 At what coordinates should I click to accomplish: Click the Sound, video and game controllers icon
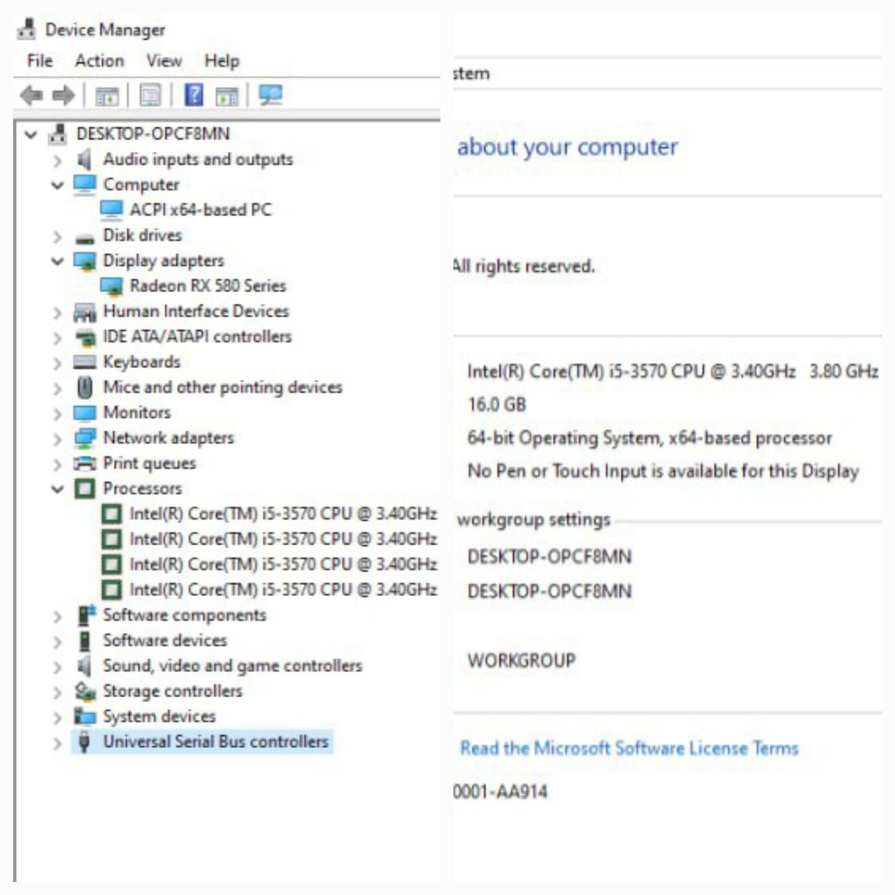click(84, 666)
